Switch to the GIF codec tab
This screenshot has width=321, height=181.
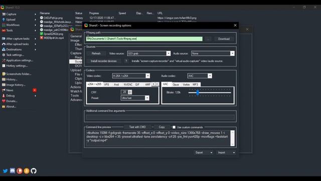pos(137,84)
